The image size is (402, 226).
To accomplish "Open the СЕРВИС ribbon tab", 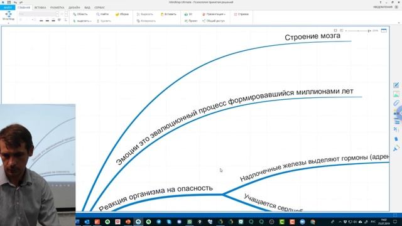I will (x=99, y=8).
